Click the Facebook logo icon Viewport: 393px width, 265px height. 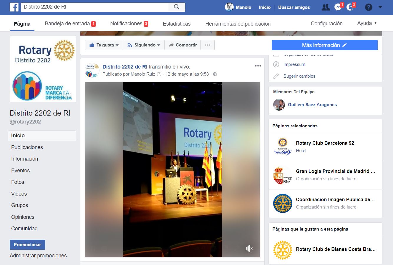(14, 7)
